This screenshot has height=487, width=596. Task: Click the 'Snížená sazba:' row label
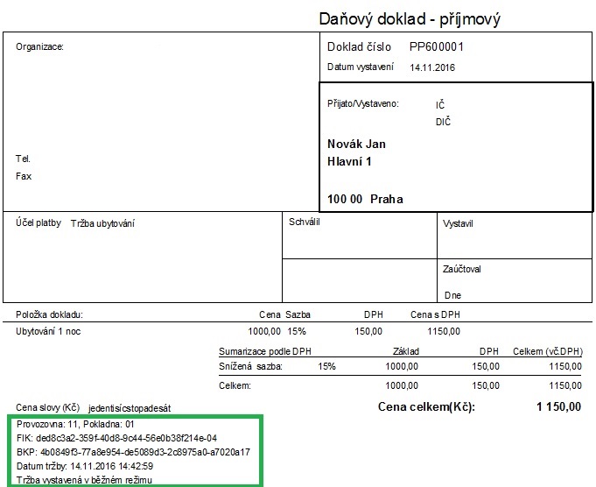(x=251, y=366)
